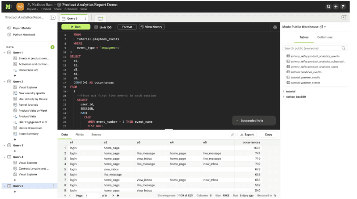Open the search magnifier in header
357x199 pixels.
tap(328, 7)
